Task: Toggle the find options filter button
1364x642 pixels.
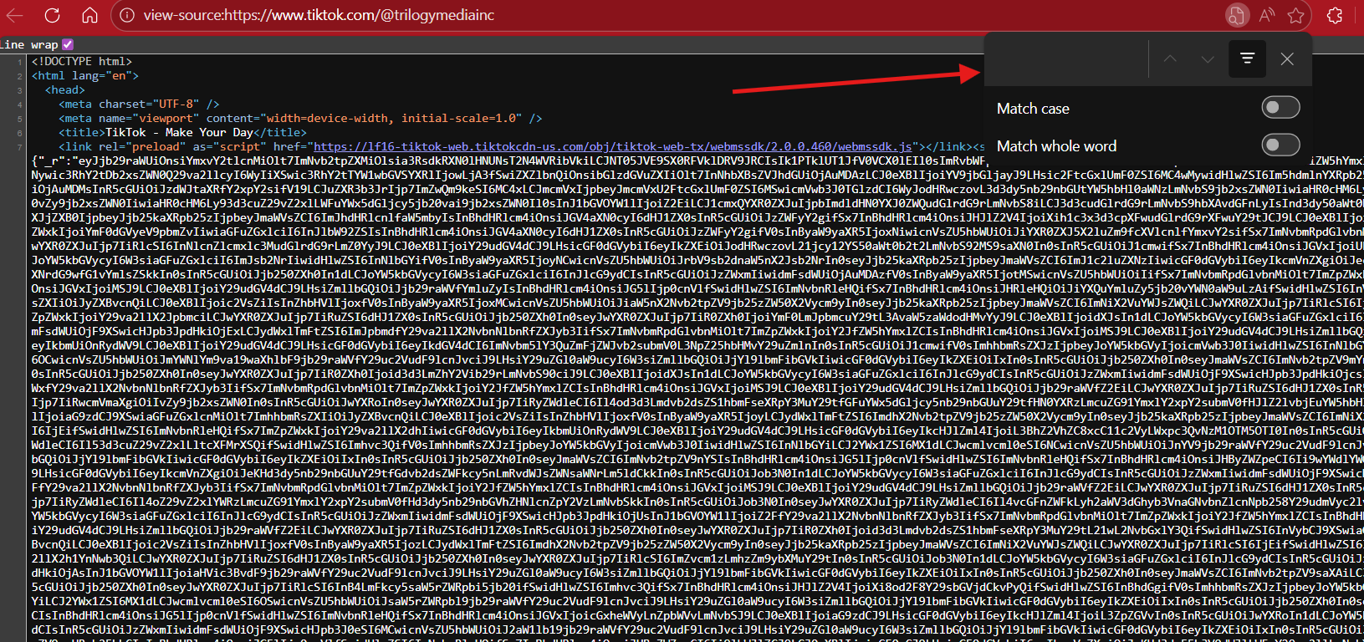Action: [x=1247, y=59]
